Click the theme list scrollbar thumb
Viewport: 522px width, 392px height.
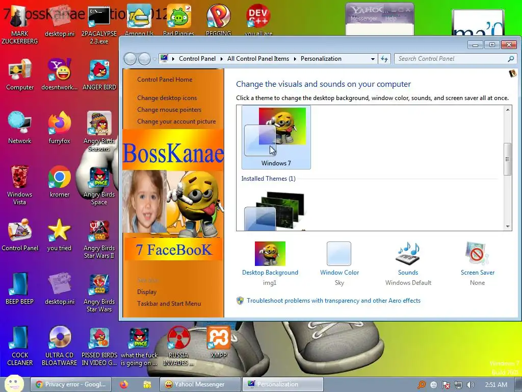[507, 159]
